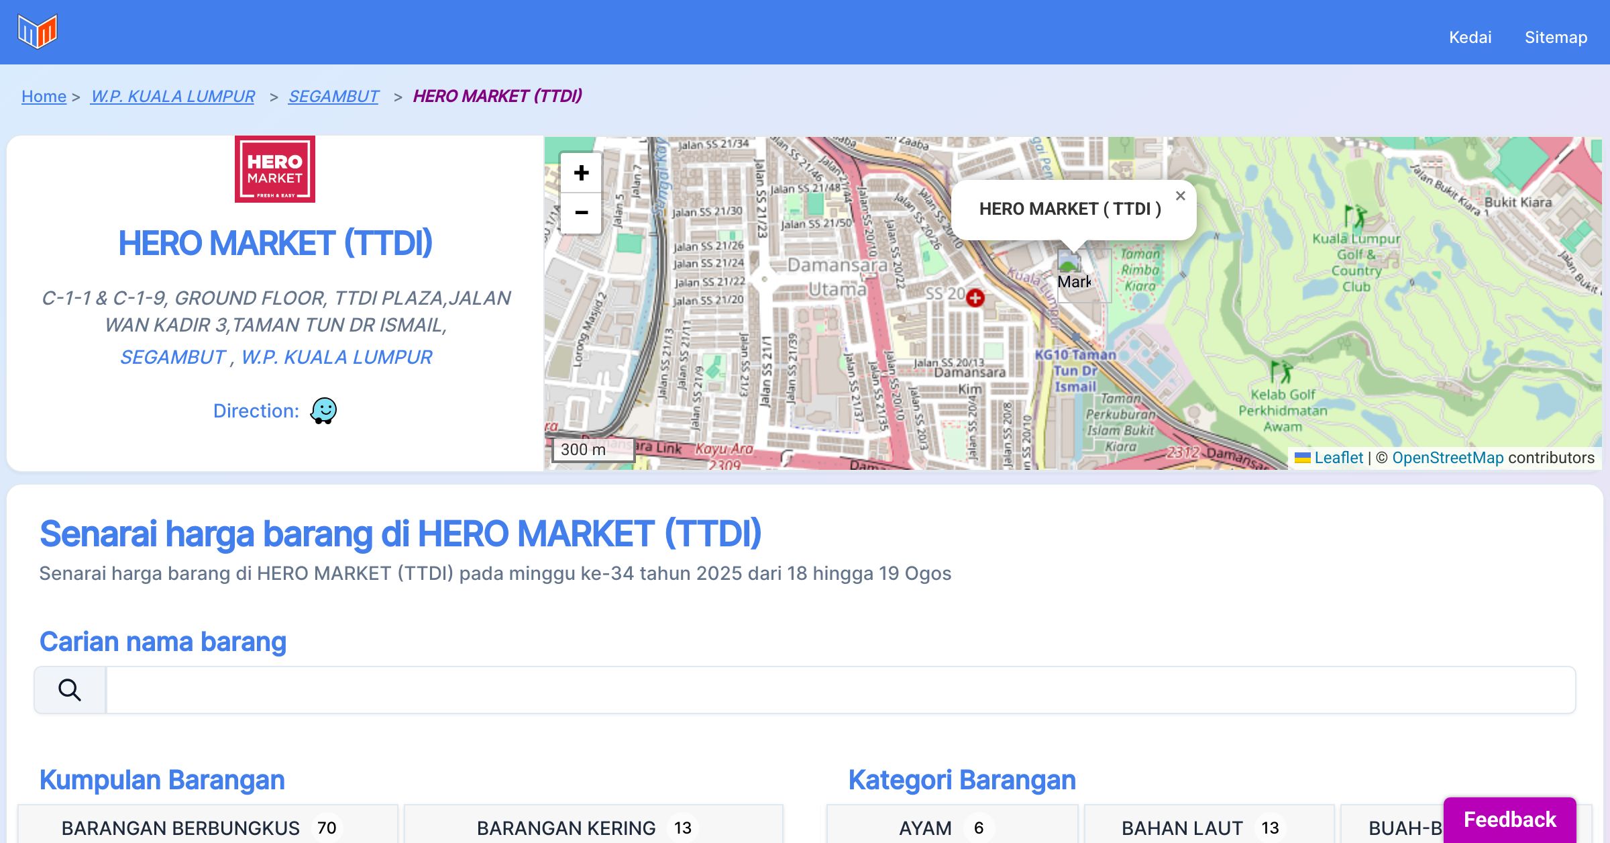The image size is (1610, 843).
Task: Click the search magnifier icon
Action: 70,690
